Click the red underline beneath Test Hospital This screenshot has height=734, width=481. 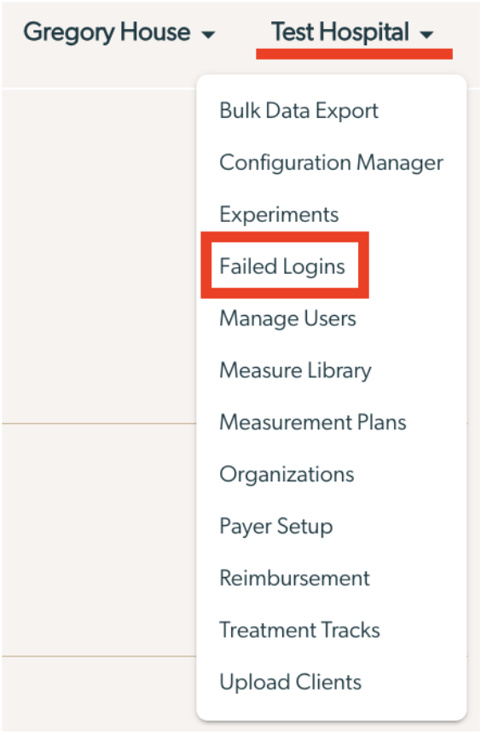tap(354, 54)
